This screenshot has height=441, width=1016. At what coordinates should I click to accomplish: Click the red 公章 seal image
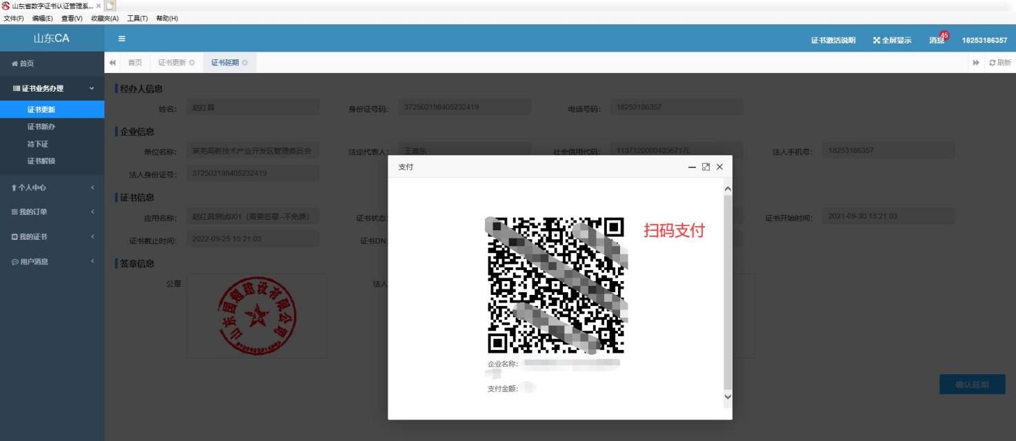pyautogui.click(x=257, y=316)
